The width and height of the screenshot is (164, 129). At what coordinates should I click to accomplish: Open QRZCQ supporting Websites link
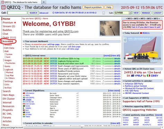pyautogui.click(x=140, y=110)
